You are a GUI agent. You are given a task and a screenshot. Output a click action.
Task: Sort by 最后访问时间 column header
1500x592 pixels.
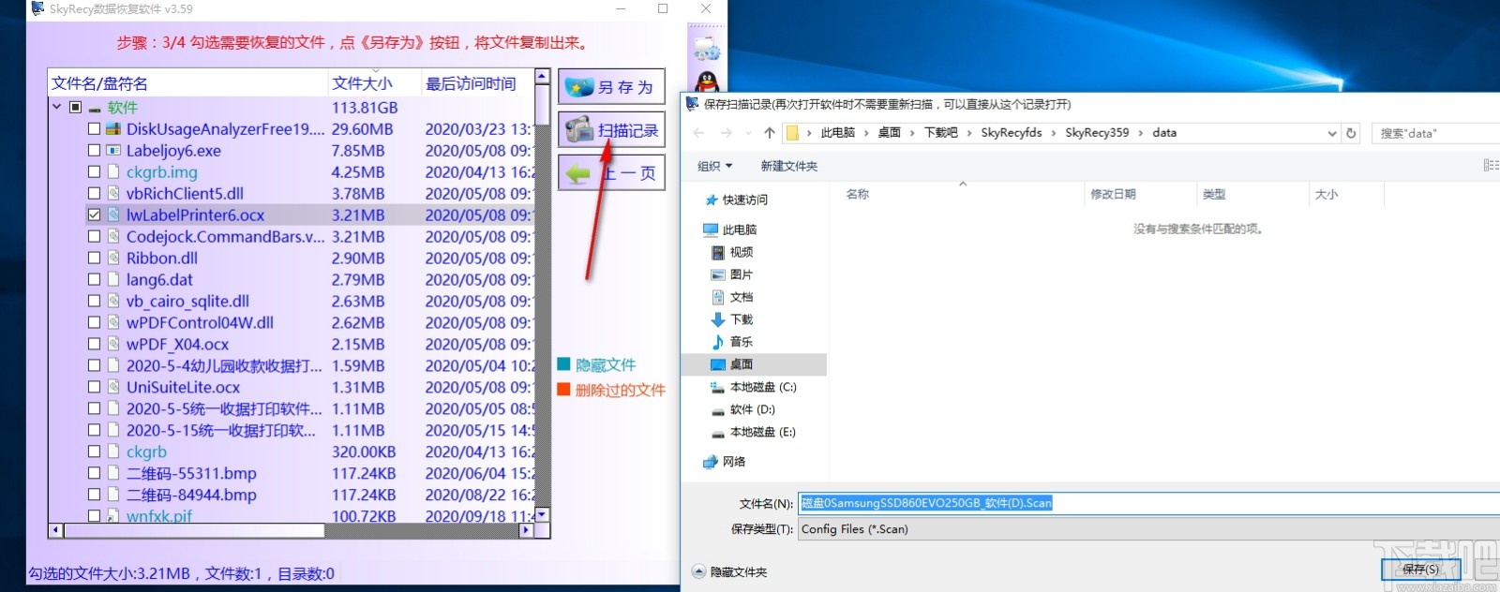[x=477, y=83]
